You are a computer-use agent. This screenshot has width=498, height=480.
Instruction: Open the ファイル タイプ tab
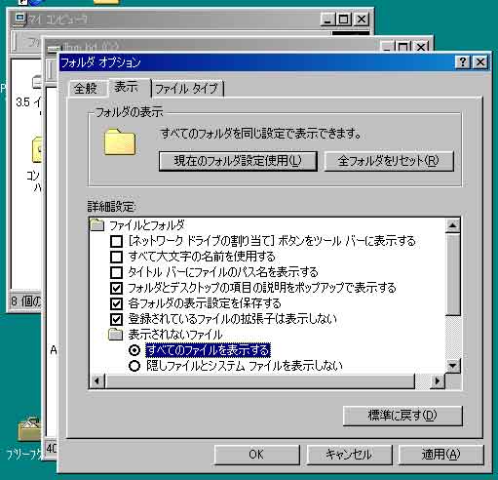(187, 89)
